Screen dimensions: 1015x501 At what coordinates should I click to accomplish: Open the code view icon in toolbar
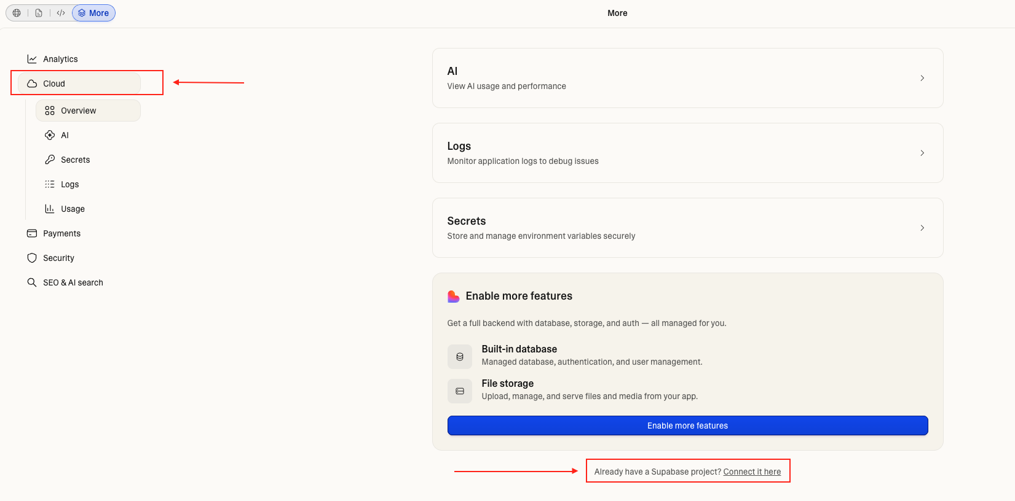pyautogui.click(x=61, y=13)
